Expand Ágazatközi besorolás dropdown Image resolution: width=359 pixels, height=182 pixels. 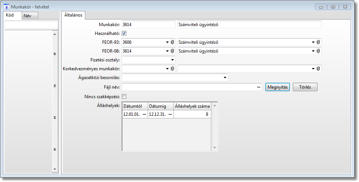click(x=225, y=78)
